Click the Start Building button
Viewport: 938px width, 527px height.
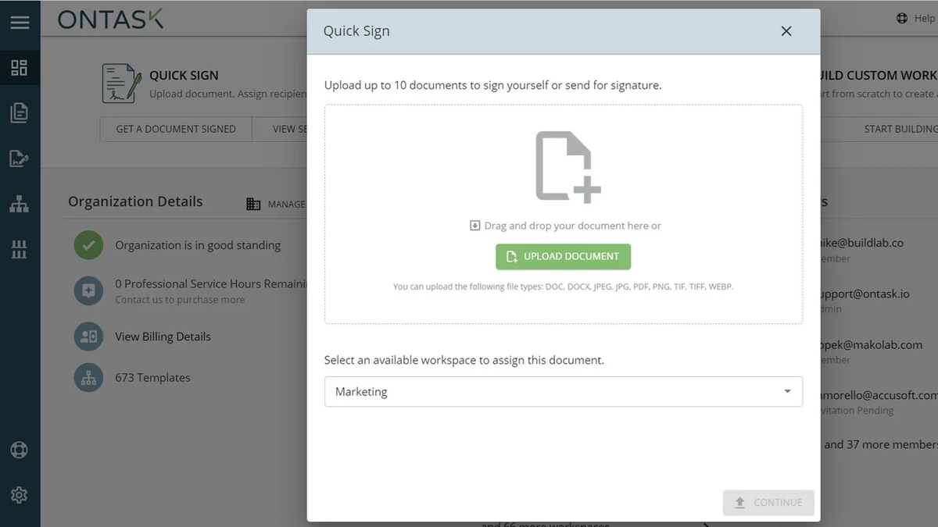click(x=900, y=129)
